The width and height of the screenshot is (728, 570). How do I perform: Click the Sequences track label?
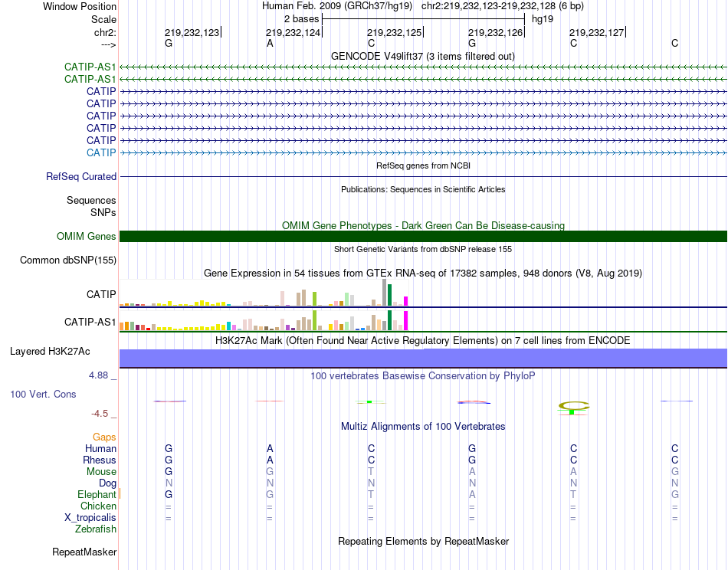tap(91, 200)
